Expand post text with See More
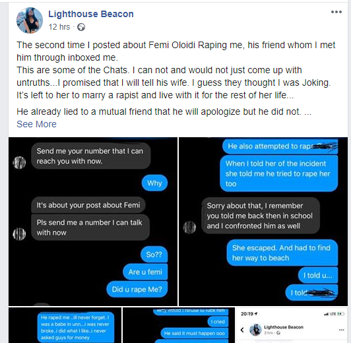351x343 pixels. [36, 124]
